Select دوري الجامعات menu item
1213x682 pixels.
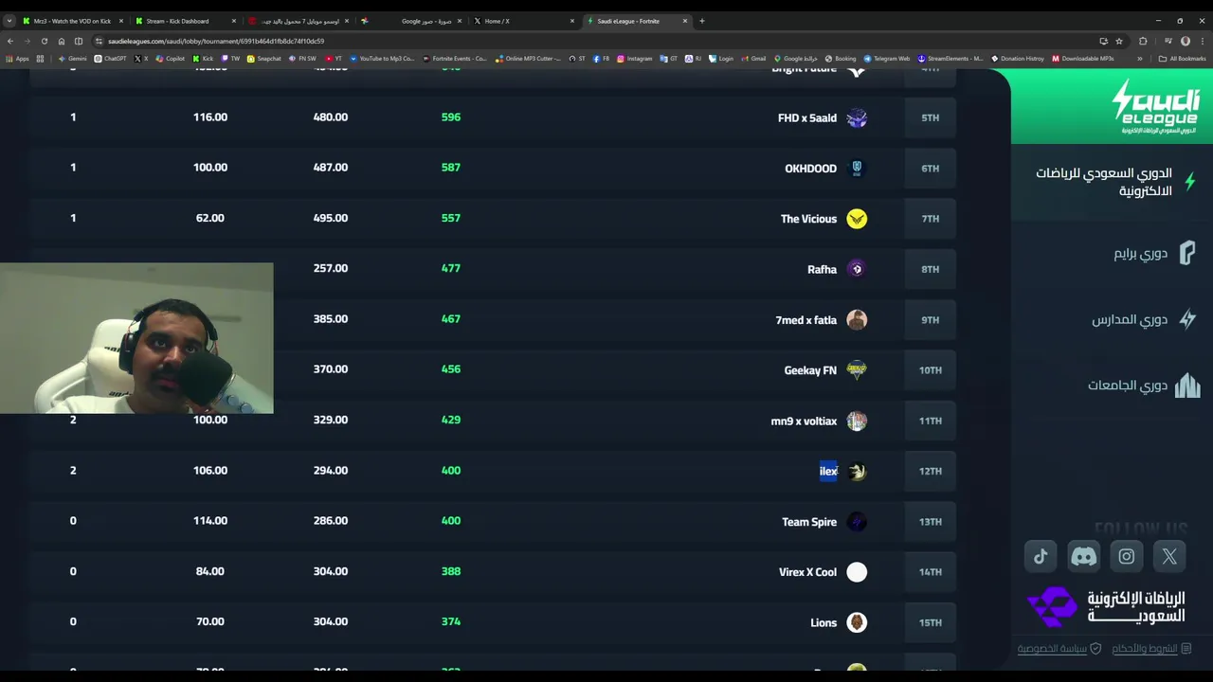click(1143, 386)
